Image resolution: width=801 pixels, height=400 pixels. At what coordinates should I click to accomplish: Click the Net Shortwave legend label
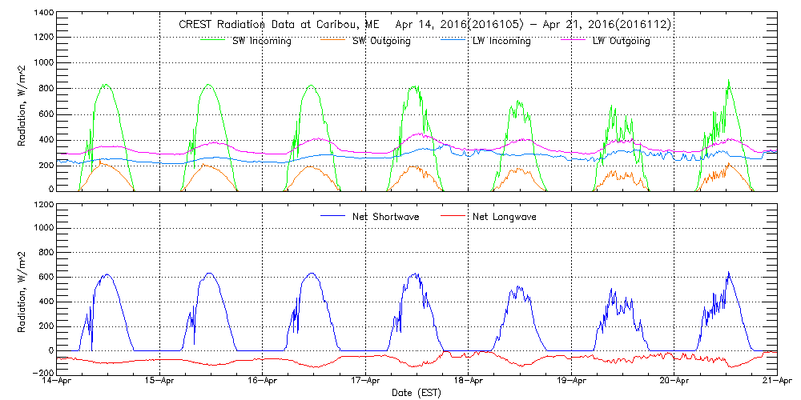pyautogui.click(x=384, y=217)
